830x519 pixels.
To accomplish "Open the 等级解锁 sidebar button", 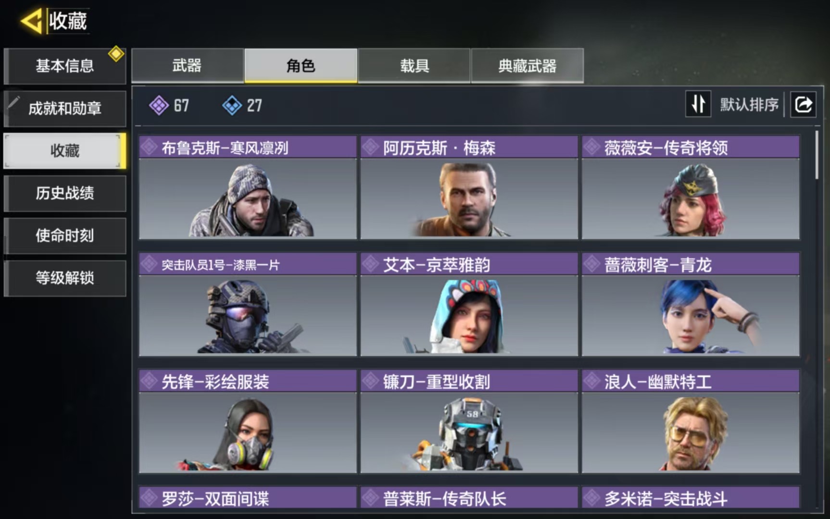I will pos(65,278).
